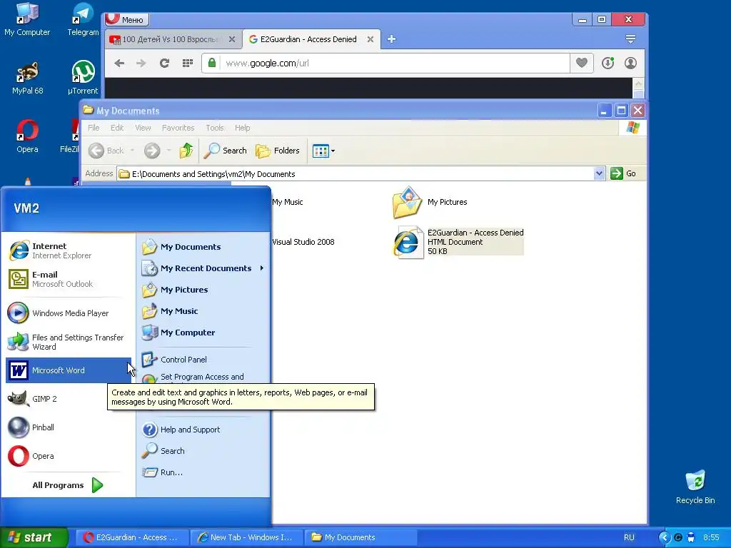
Task: Select Telegram desktop shortcut
Action: click(x=83, y=19)
